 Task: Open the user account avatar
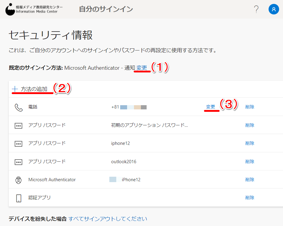coord(274,9)
